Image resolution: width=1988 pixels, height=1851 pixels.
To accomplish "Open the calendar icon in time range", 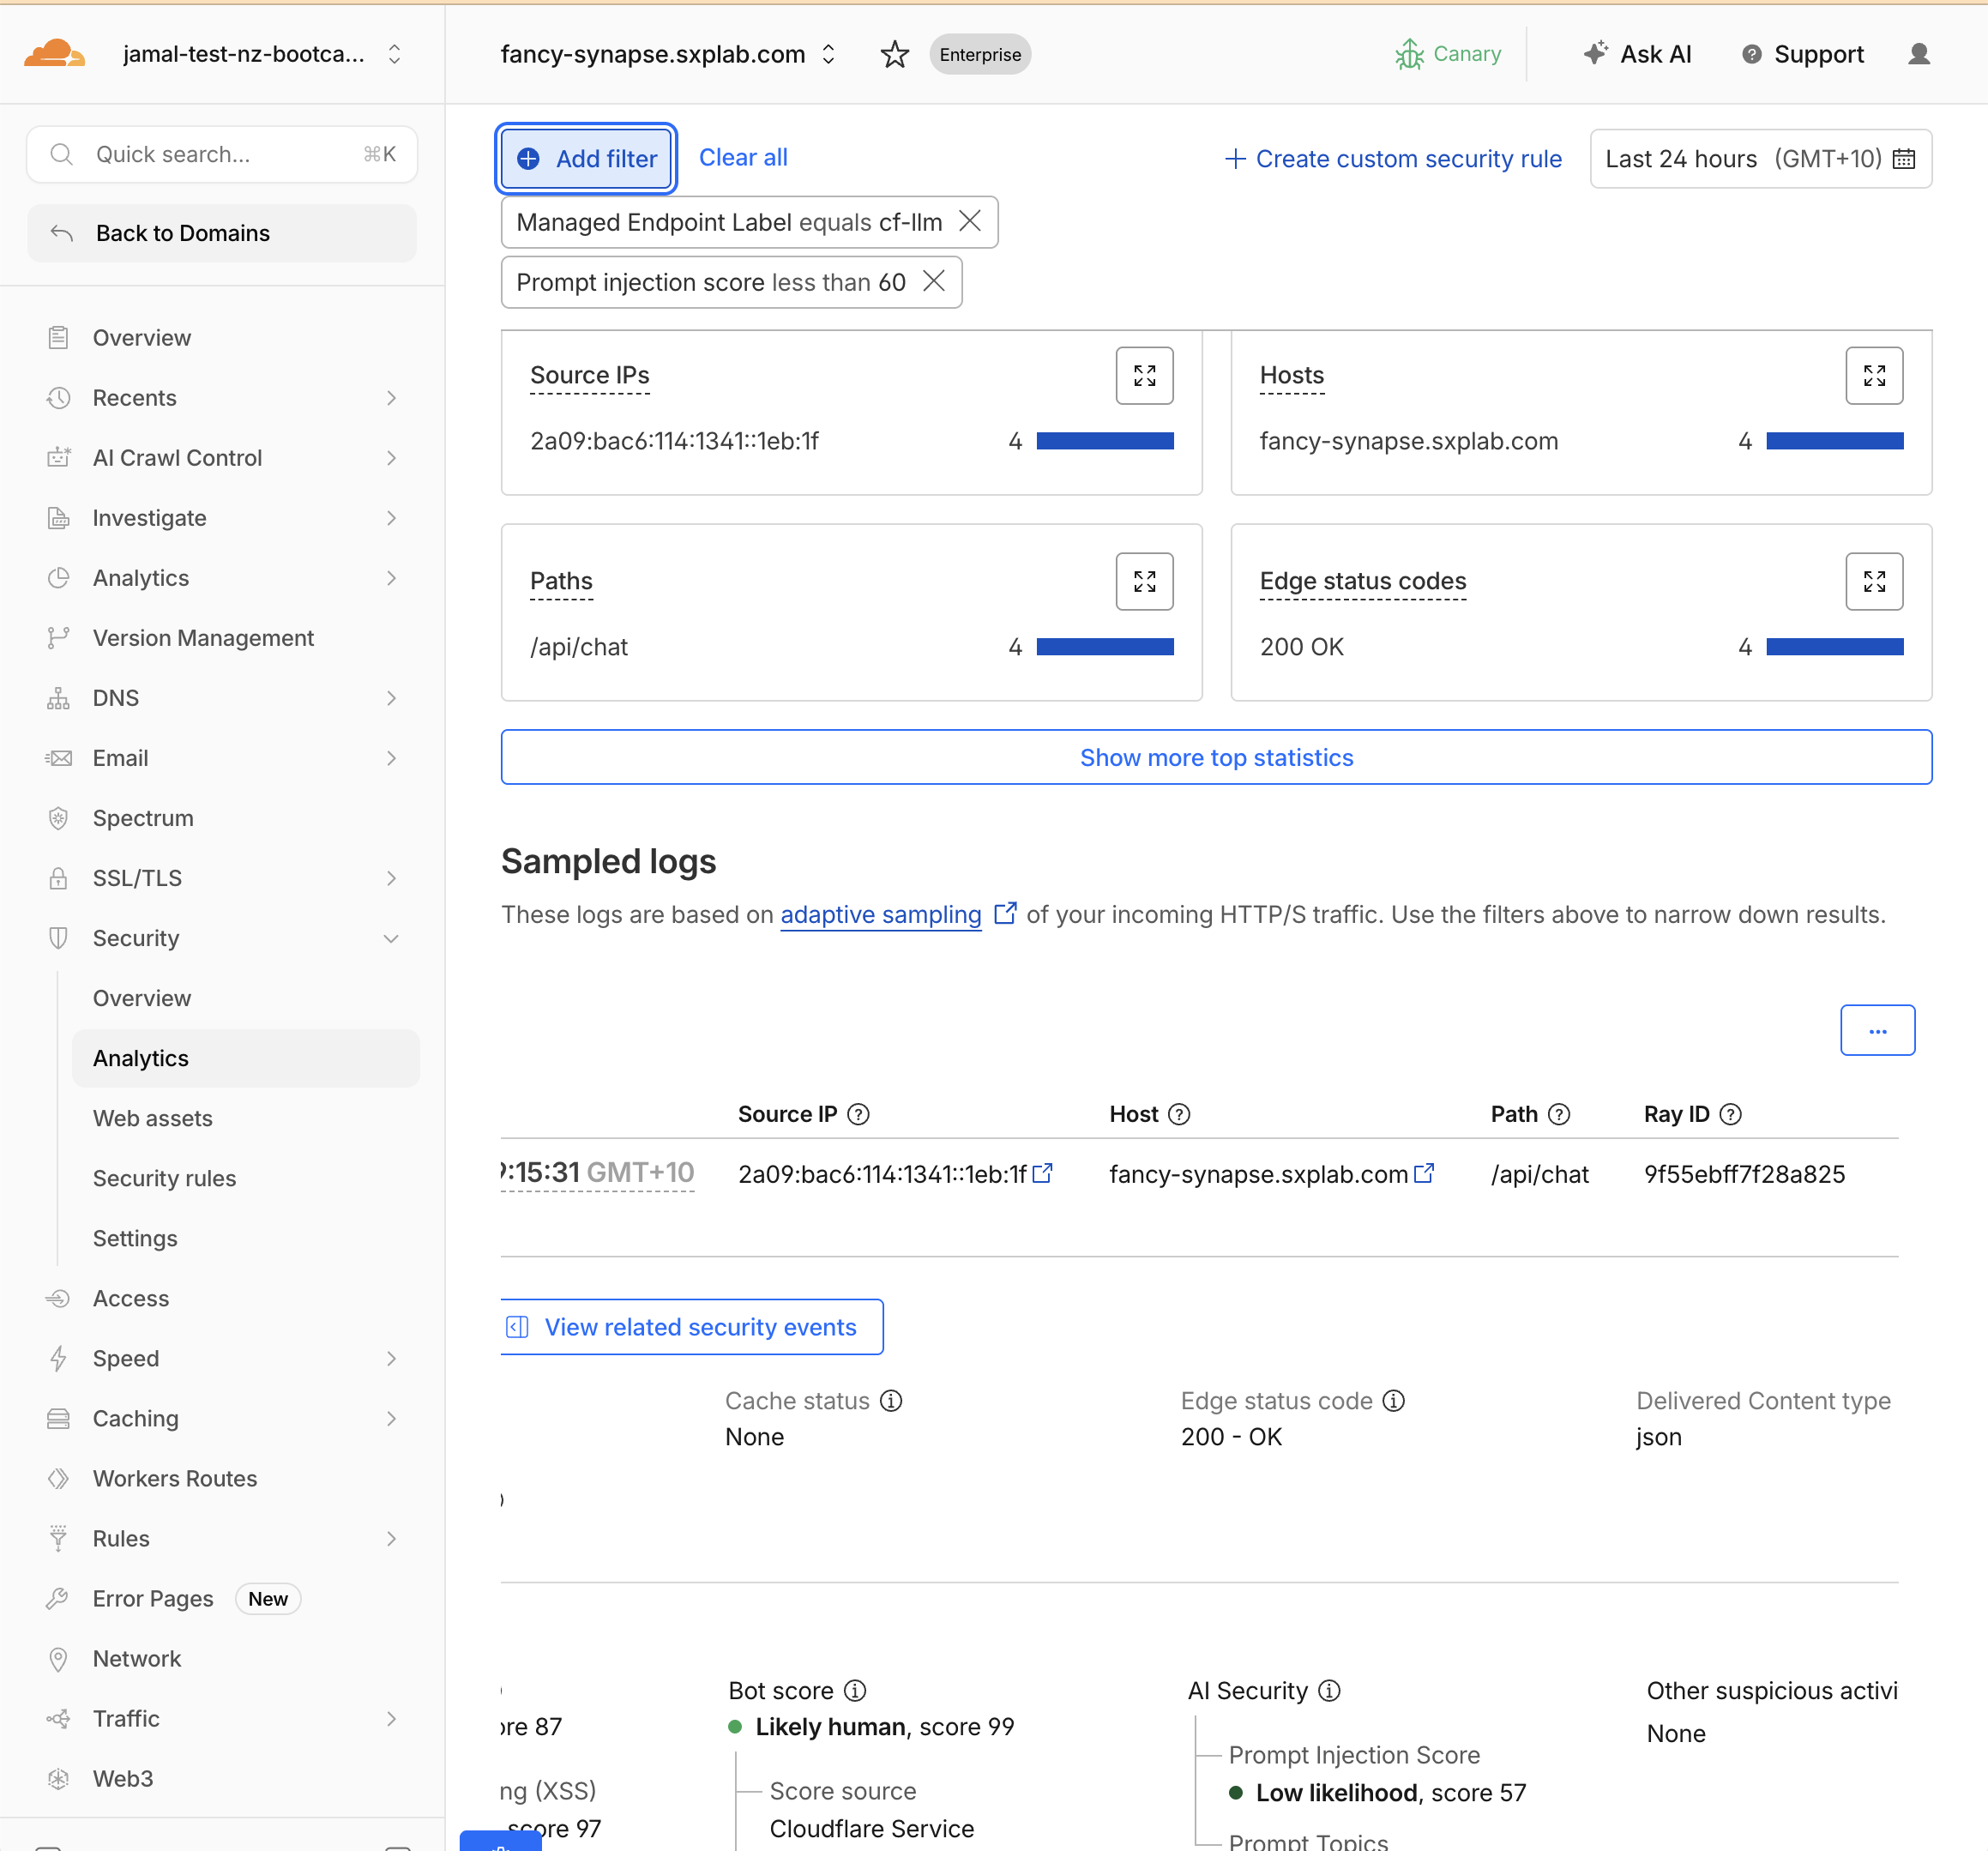I will coord(1903,159).
